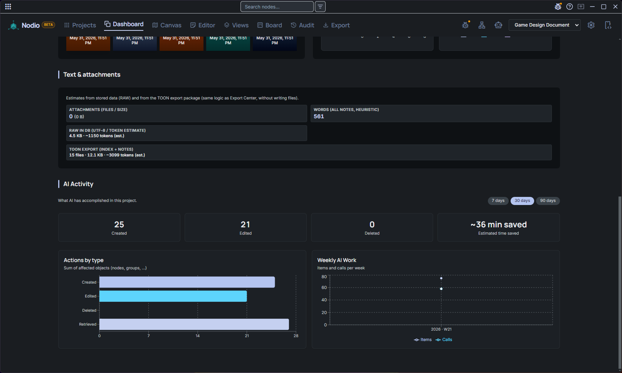Image resolution: width=622 pixels, height=373 pixels.
Task: Click the 'Items and calls per week' subtitle
Action: coord(341,268)
